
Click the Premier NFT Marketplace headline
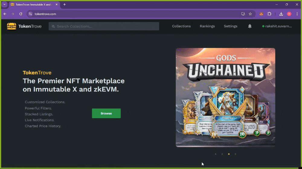(74, 85)
